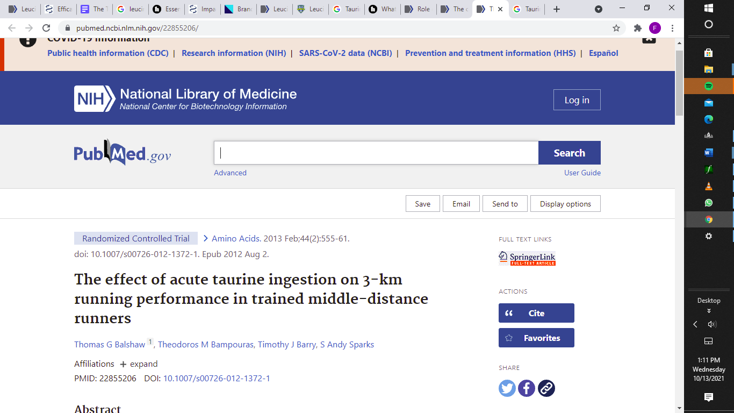Click the PubMed.gov logo
This screenshot has height=413, width=734.
(123, 153)
